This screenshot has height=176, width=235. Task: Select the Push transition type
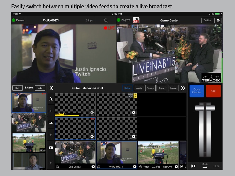(205, 166)
